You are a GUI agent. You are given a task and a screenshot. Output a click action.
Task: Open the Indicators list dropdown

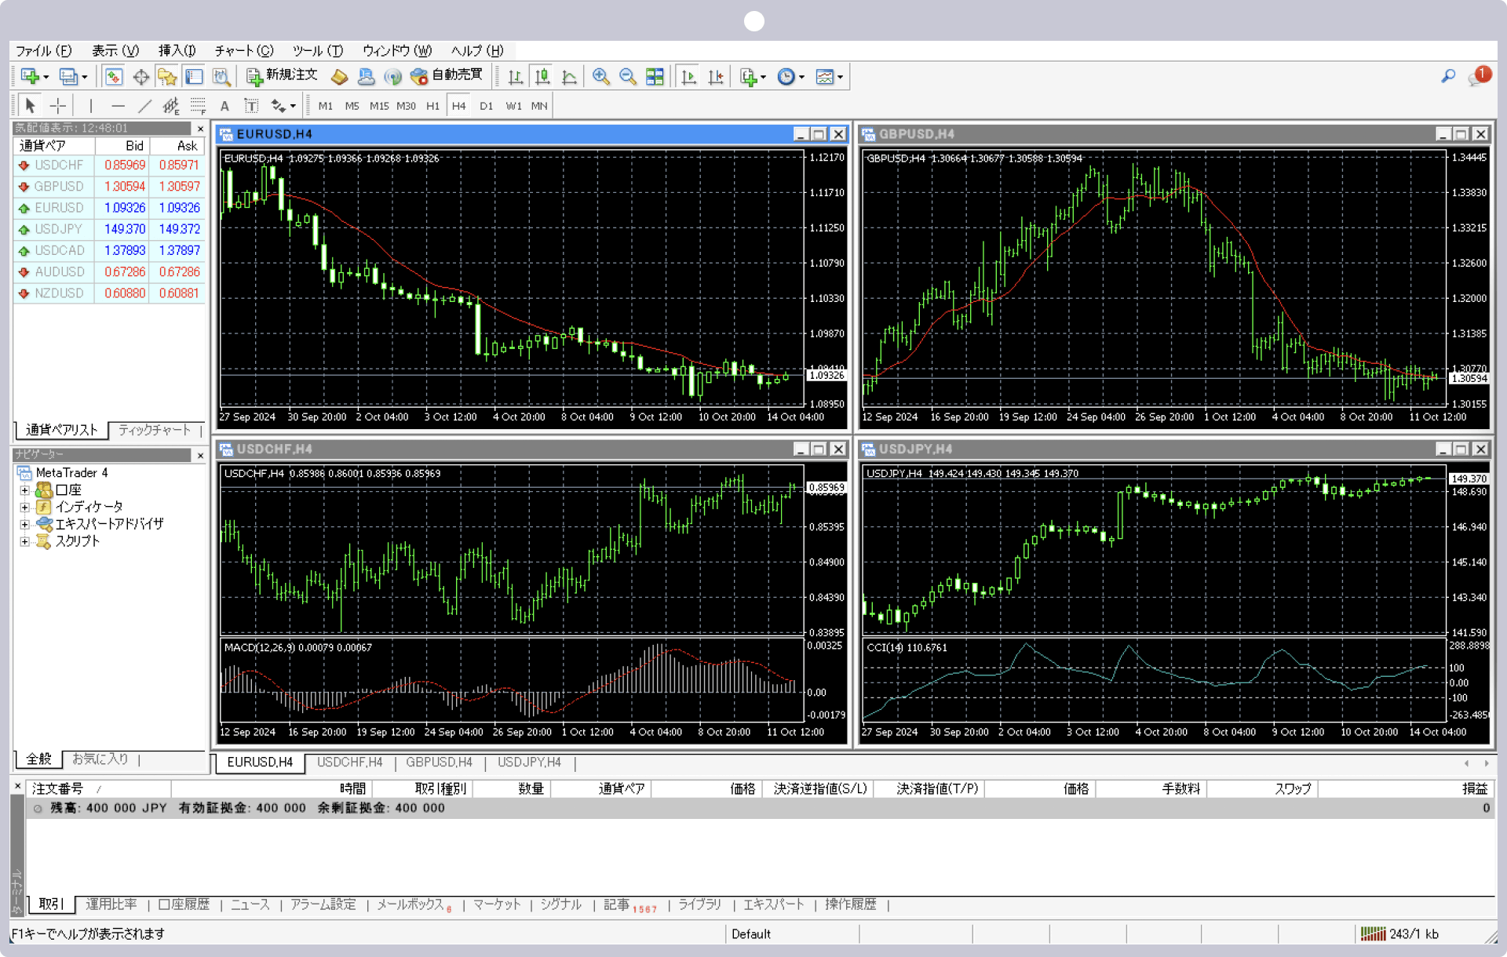(752, 76)
